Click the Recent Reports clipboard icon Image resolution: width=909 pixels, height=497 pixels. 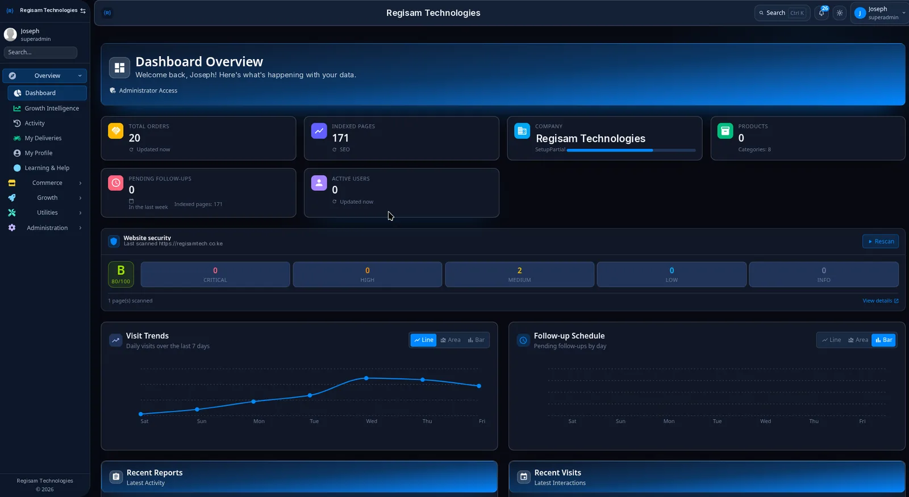116,477
